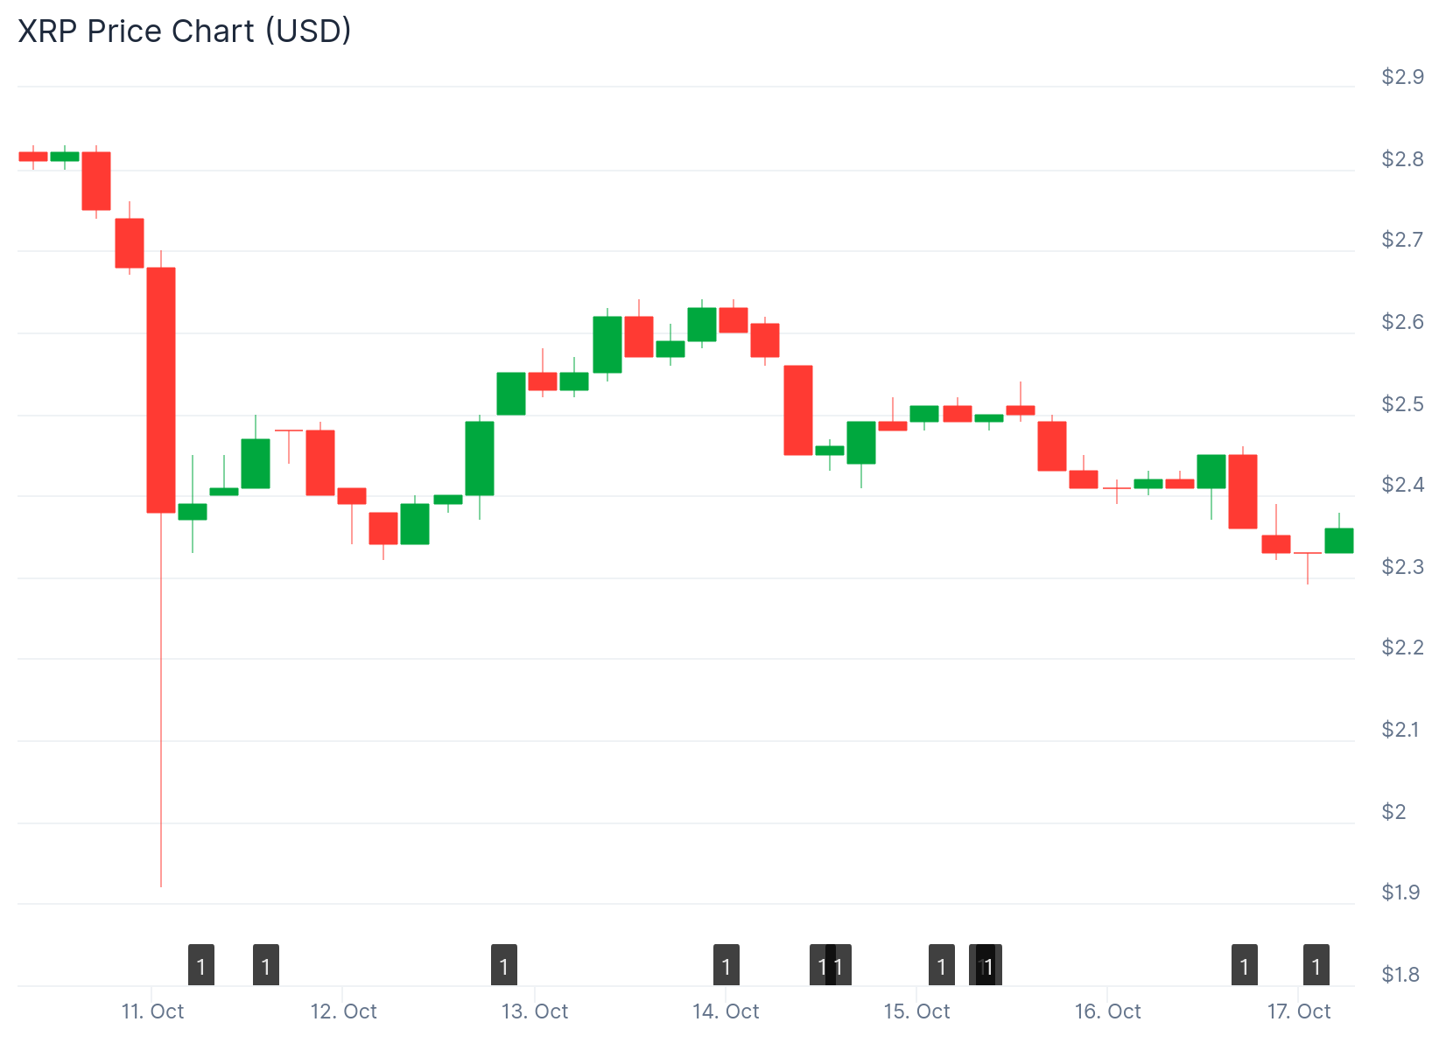Select the 17. Oct date label

1299,1012
